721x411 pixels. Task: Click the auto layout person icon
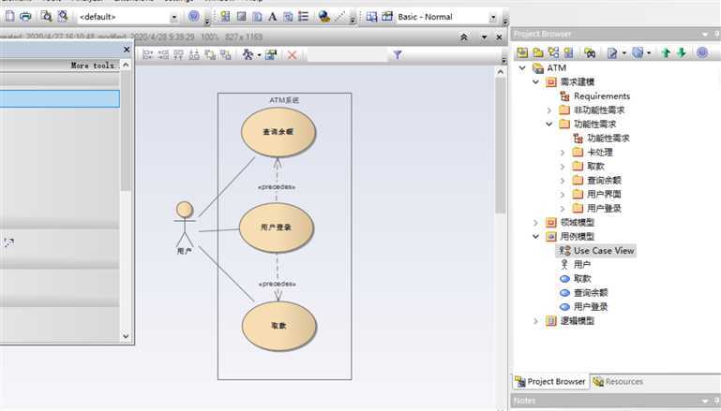pos(248,55)
